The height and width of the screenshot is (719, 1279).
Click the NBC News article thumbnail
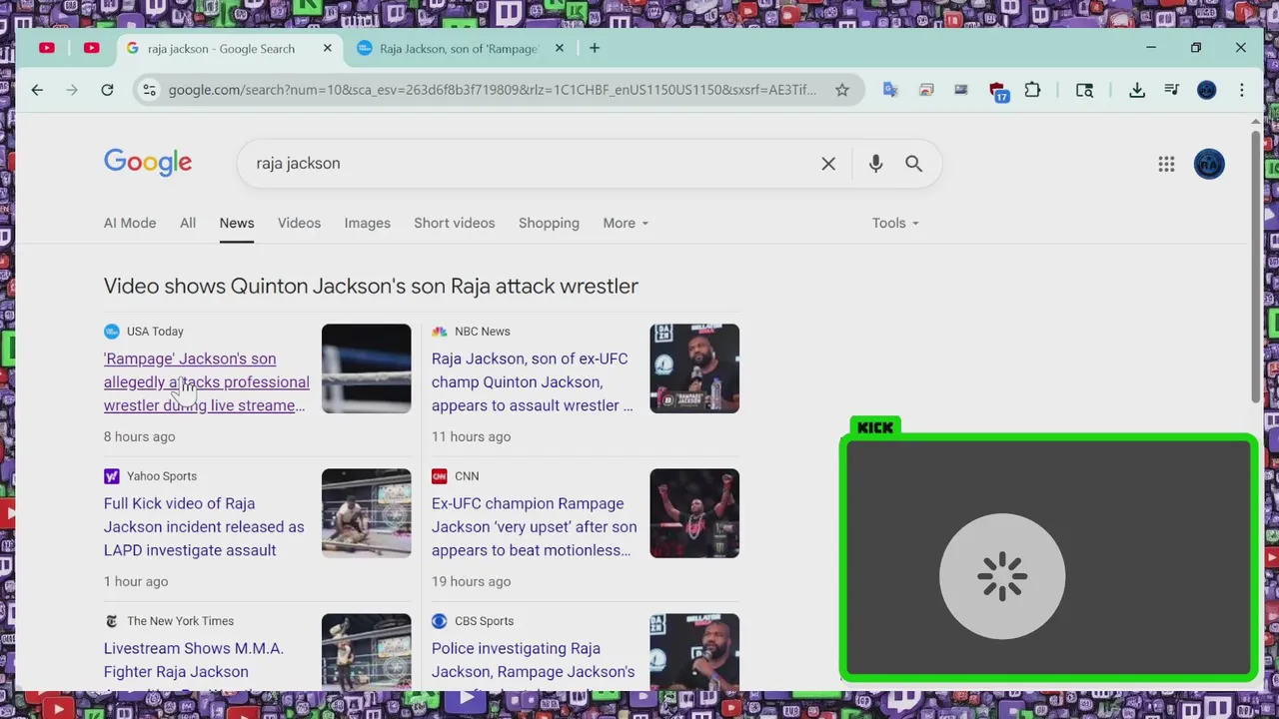pyautogui.click(x=694, y=368)
